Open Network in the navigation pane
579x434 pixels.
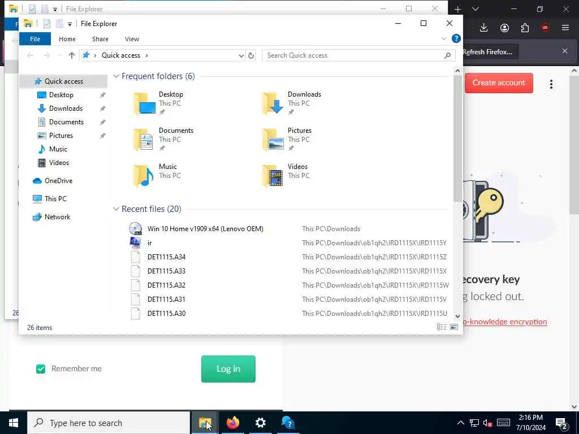57,217
